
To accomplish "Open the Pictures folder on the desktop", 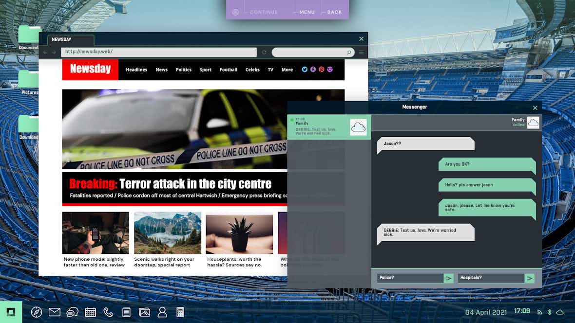I will pyautogui.click(x=29, y=82).
